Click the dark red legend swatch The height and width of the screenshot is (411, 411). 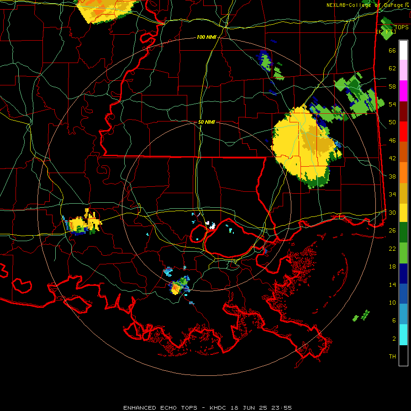403,111
